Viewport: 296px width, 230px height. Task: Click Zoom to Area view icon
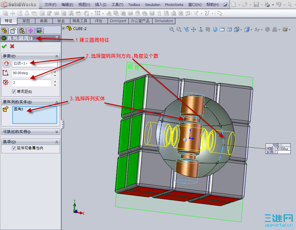tap(179, 29)
